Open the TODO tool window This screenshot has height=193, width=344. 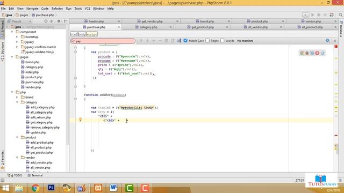click(x=15, y=175)
